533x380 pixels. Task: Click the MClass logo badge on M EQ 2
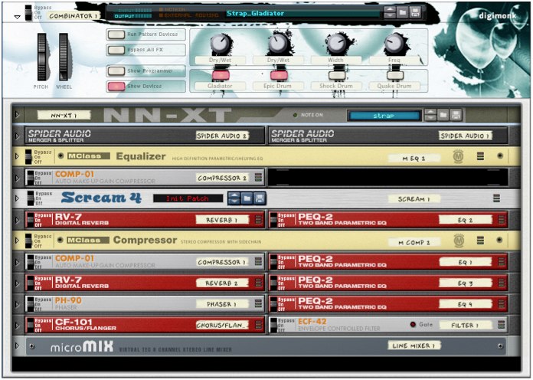(x=459, y=156)
